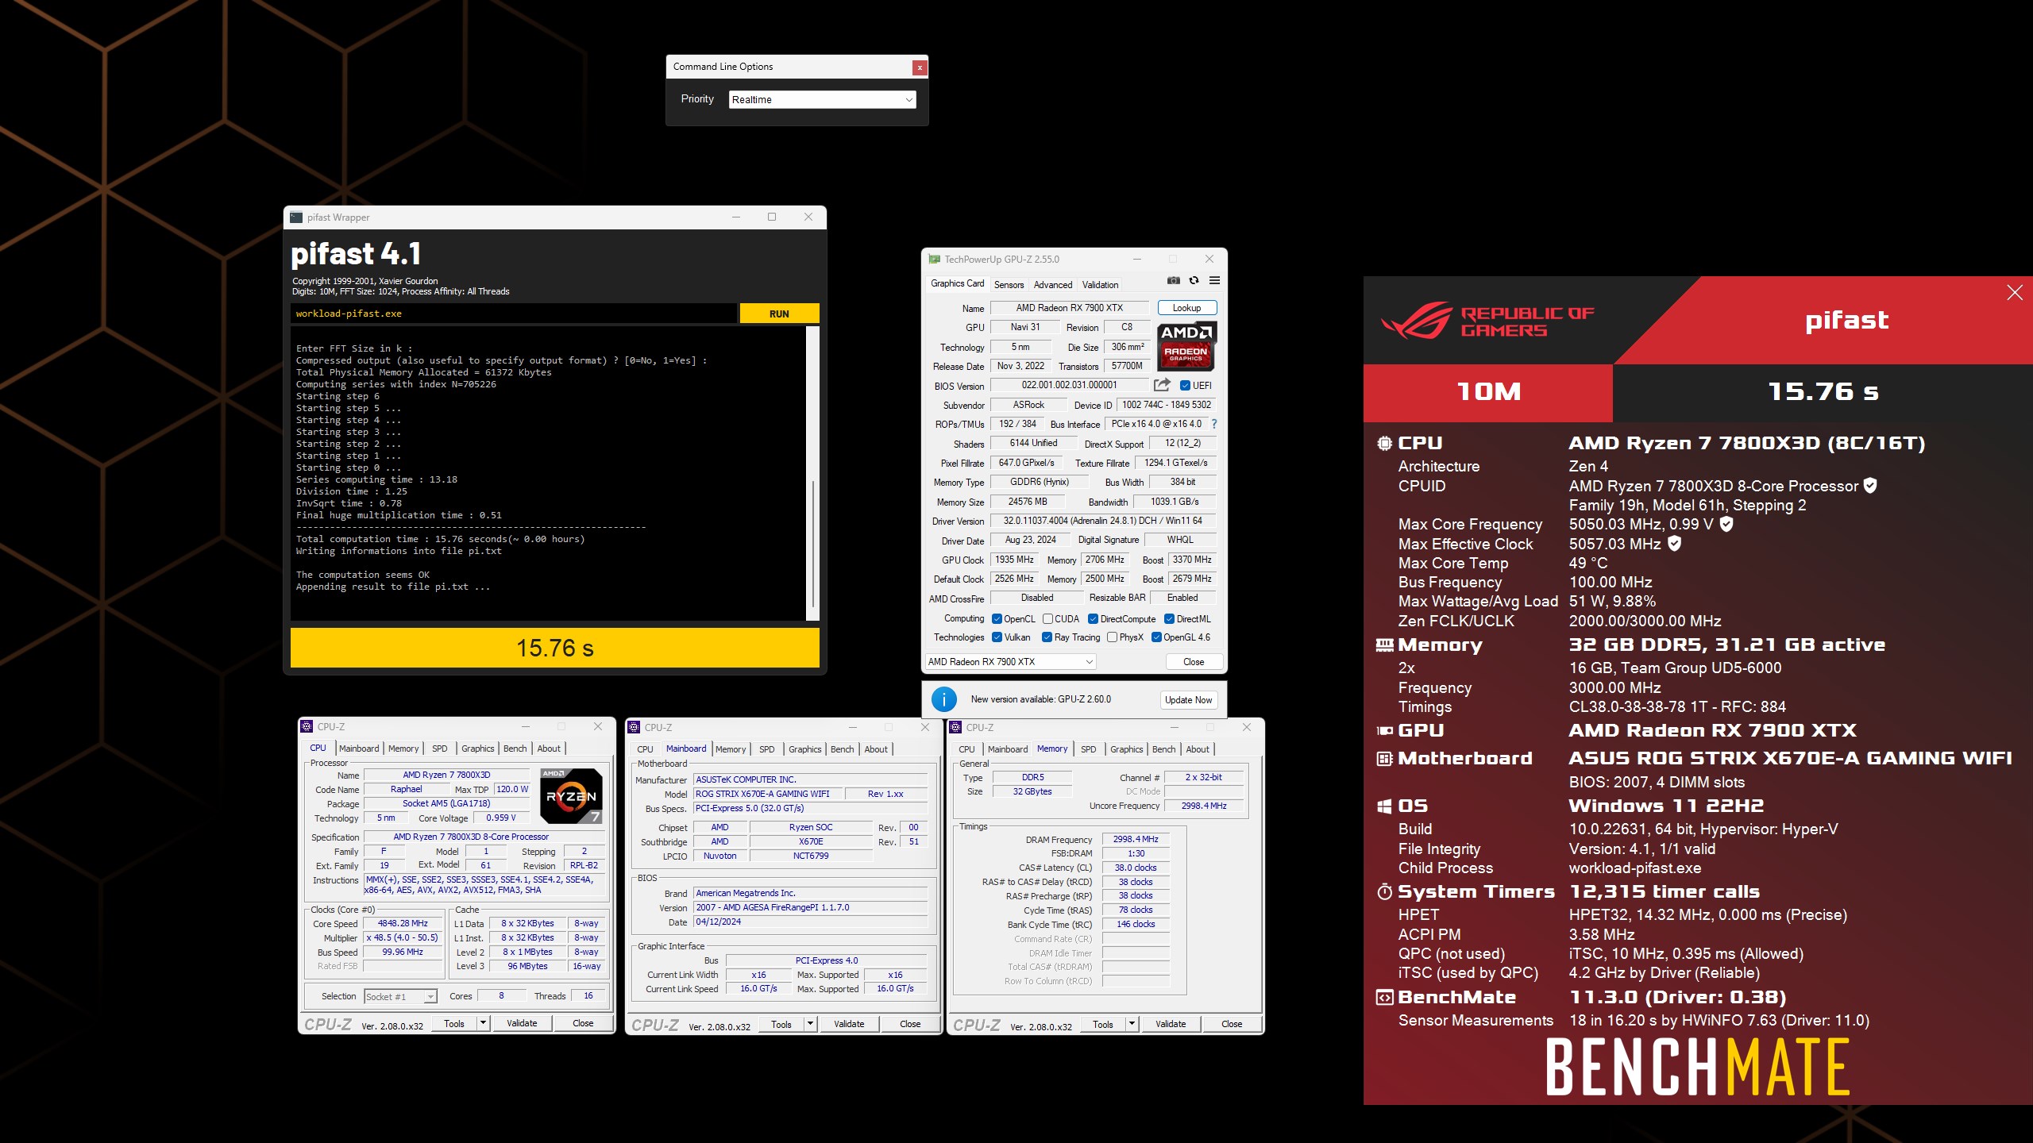
Task: Click the workload-pifast.exe command field
Action: click(x=513, y=314)
